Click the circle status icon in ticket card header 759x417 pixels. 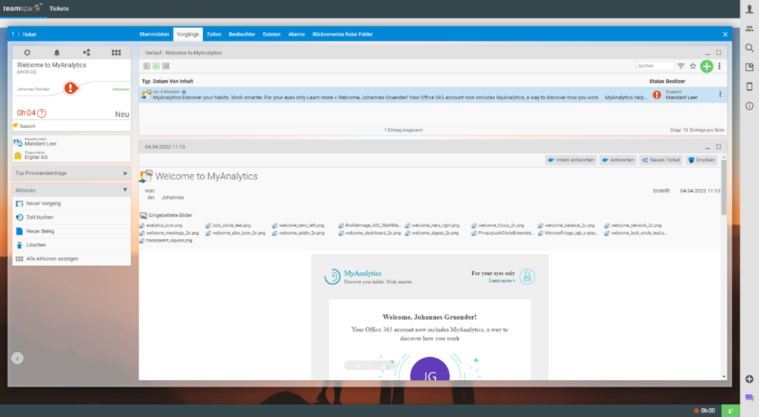pyautogui.click(x=27, y=53)
